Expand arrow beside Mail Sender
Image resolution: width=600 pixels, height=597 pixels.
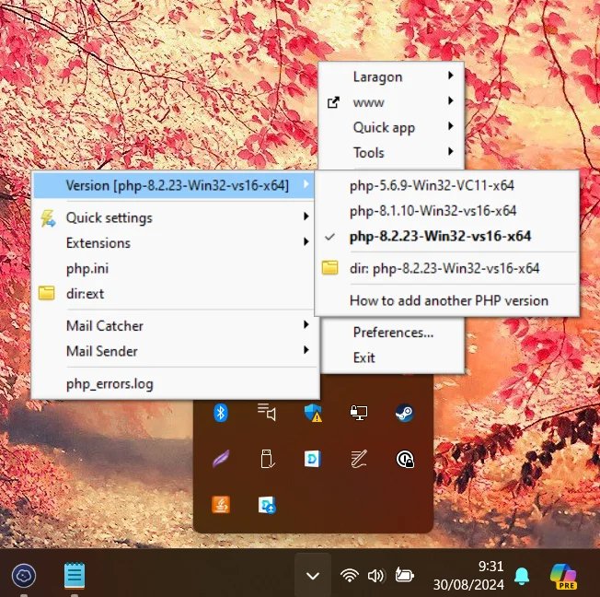tap(306, 350)
